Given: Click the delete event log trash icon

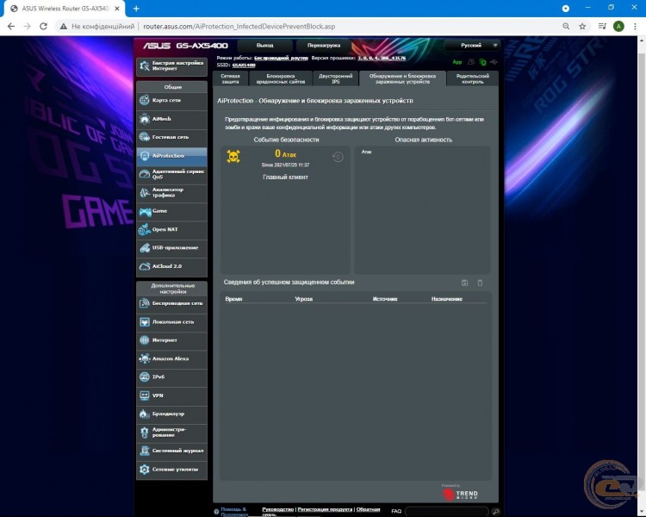Looking at the screenshot, I should point(480,283).
